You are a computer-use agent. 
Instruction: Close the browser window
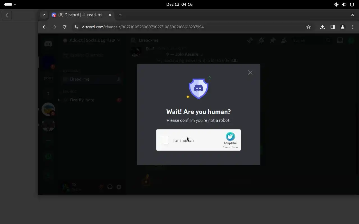coord(353,15)
